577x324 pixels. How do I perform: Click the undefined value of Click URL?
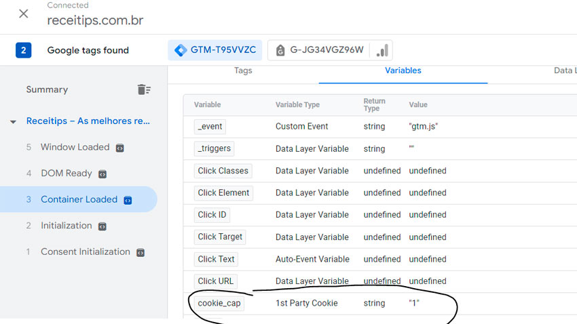[x=428, y=281]
